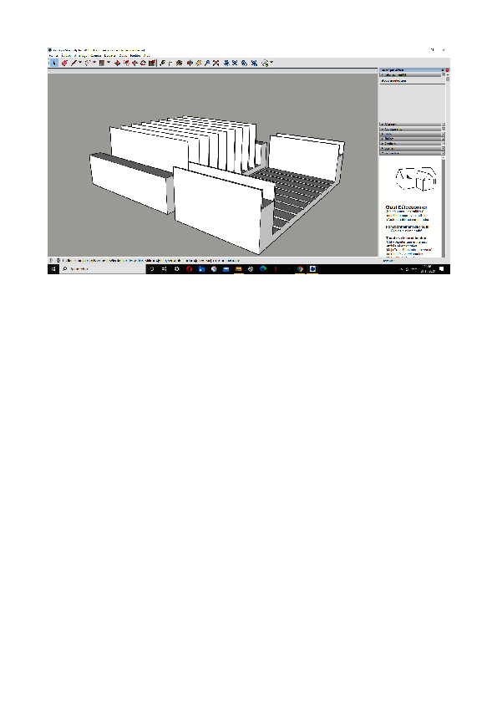497x704 pixels.
Task: Click the tray's vertical scrollbar thumb
Action: pos(448,79)
